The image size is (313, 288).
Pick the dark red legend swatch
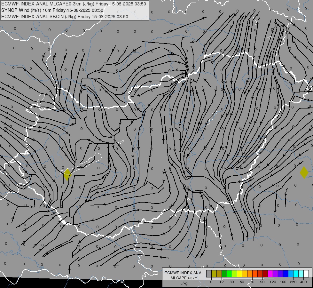265,274
